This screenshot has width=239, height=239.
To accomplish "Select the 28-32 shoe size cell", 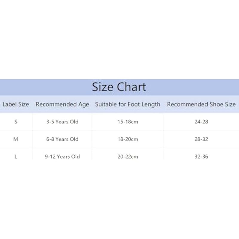I will coord(201,139).
